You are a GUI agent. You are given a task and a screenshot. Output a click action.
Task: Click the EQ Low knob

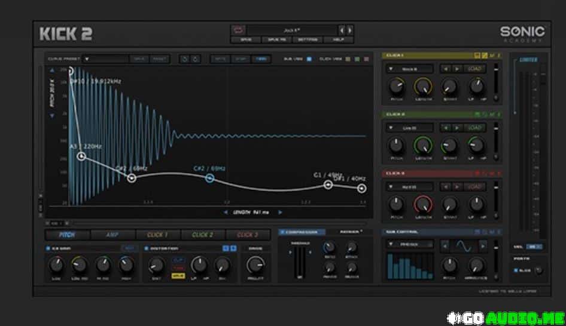pyautogui.click(x=56, y=265)
